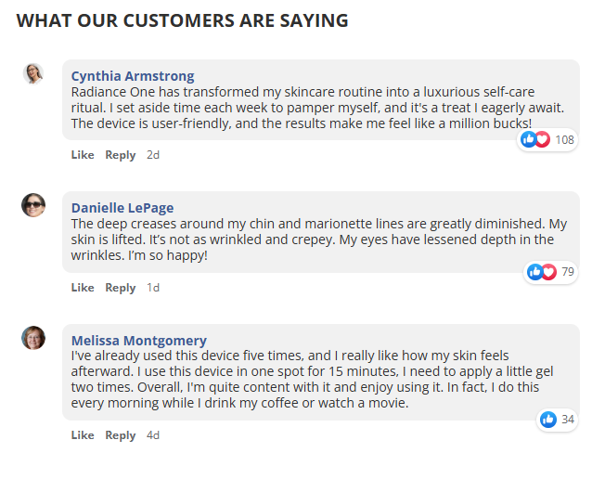Click the heart reaction icon on Danielle's comment
Viewport: 592px width, 479px height.
(548, 272)
